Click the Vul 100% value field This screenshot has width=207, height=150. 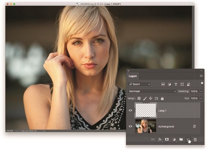194,98
